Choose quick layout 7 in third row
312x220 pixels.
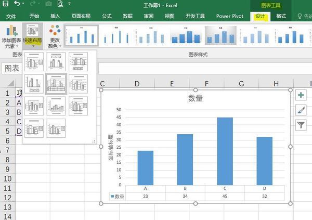(x=34, y=106)
